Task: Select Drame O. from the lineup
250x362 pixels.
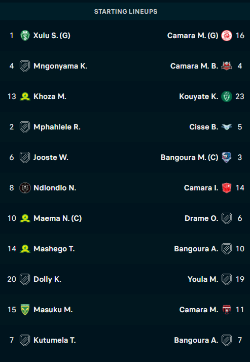Action: (x=201, y=218)
